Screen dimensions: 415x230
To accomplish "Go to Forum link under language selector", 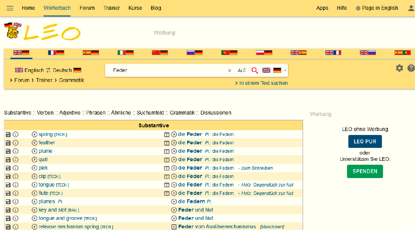I will (x=22, y=80).
